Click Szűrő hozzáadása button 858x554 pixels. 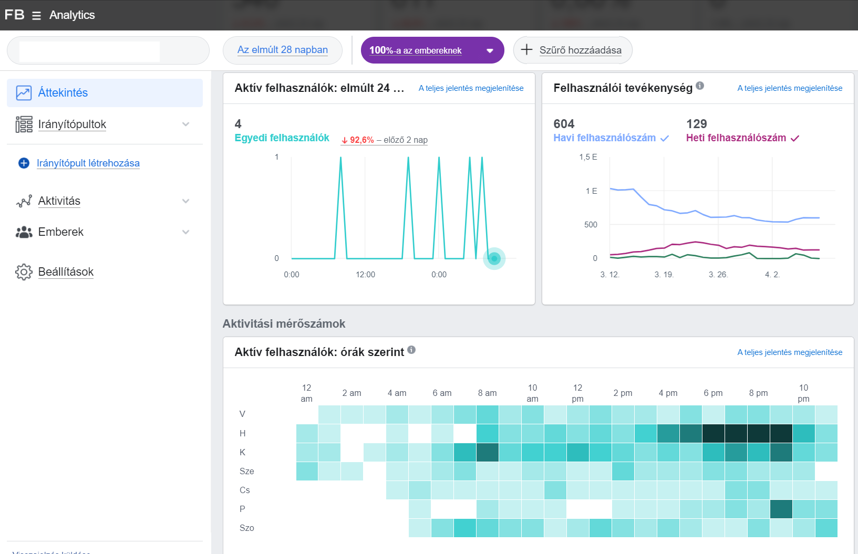coord(573,50)
